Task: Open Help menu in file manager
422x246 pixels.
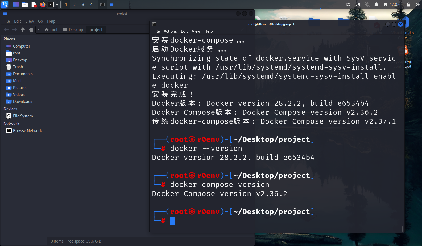Action: tap(51, 21)
